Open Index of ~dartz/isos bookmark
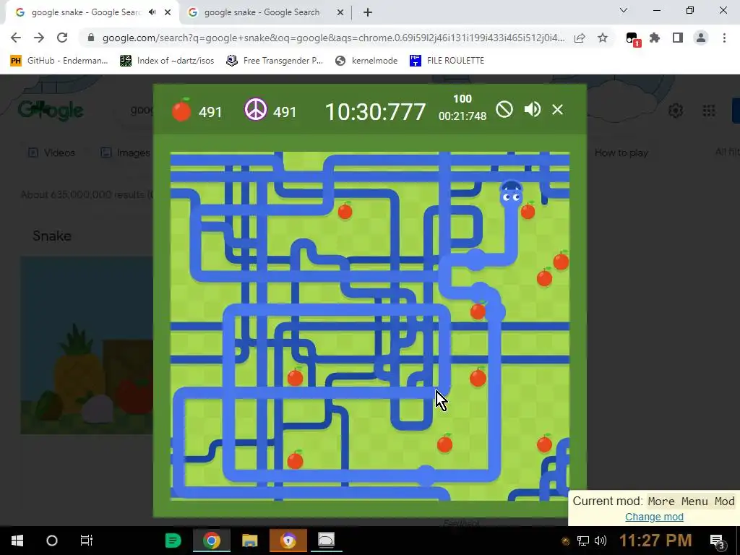Screen dimensions: 740x555 (167, 61)
